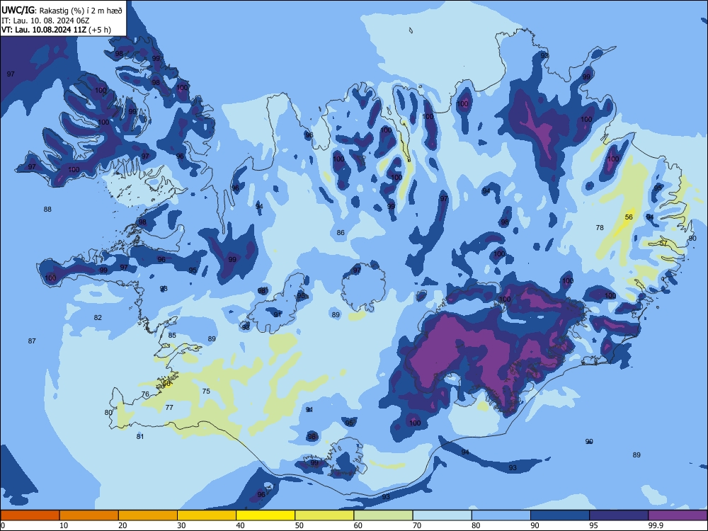Click the '99.9' tick label on the color scale

point(655,525)
